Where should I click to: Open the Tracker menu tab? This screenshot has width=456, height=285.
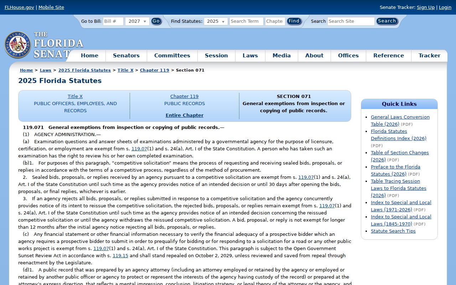pos(429,56)
